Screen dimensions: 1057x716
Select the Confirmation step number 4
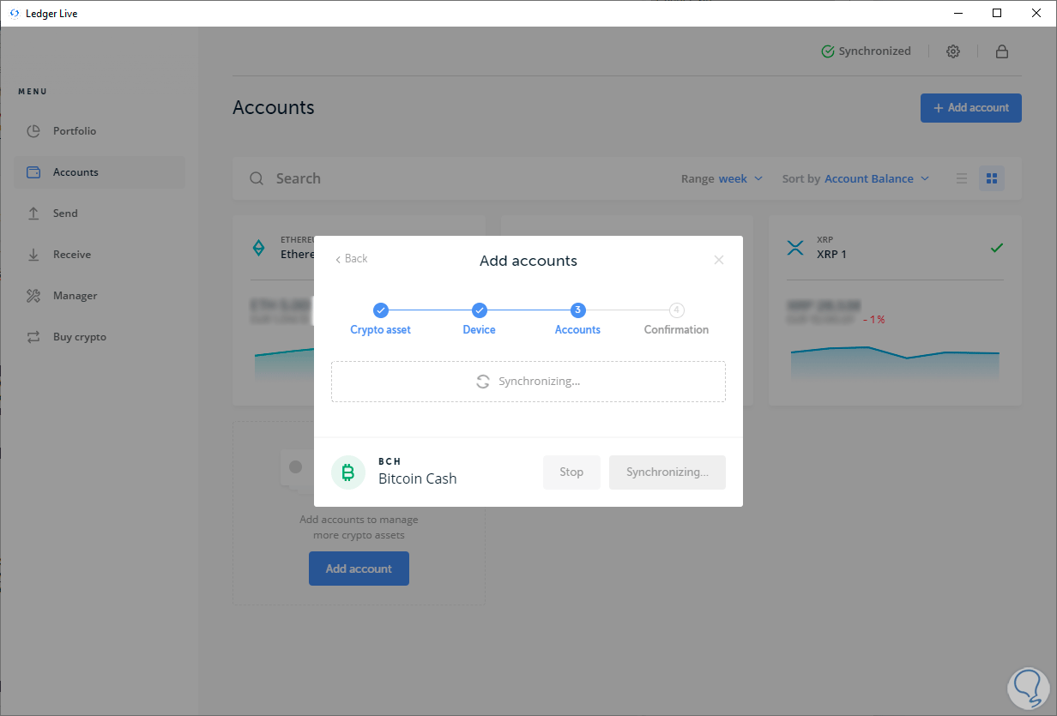[677, 319]
